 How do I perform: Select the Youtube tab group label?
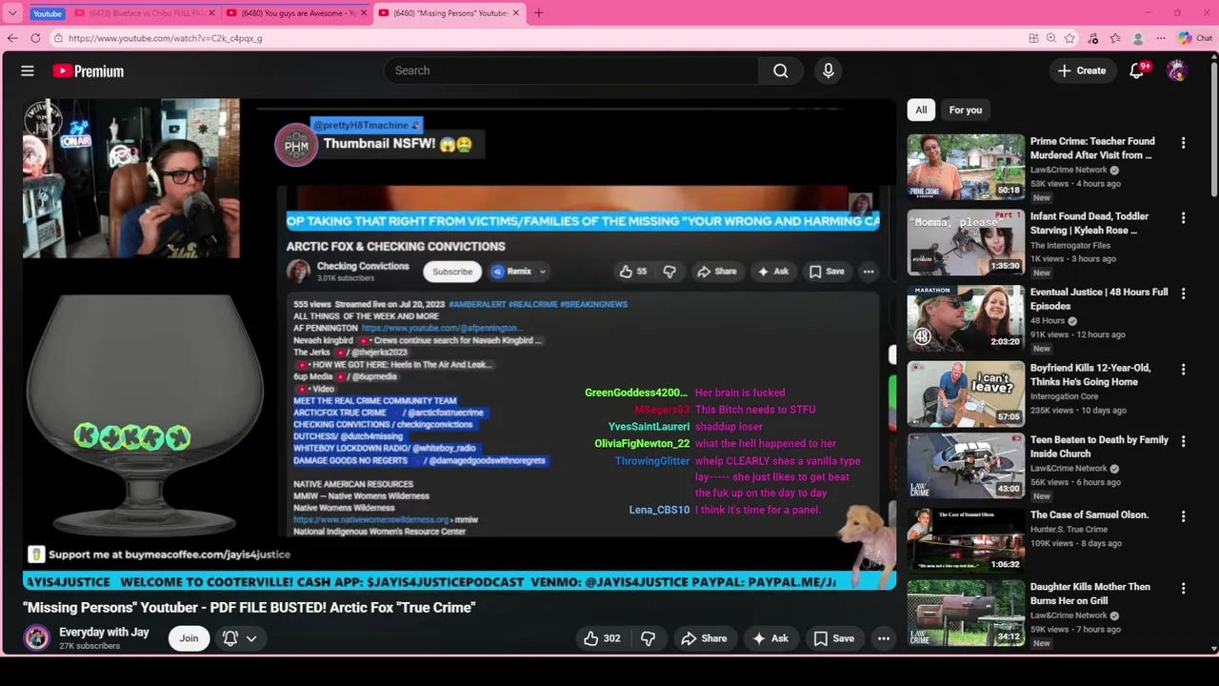[47, 13]
